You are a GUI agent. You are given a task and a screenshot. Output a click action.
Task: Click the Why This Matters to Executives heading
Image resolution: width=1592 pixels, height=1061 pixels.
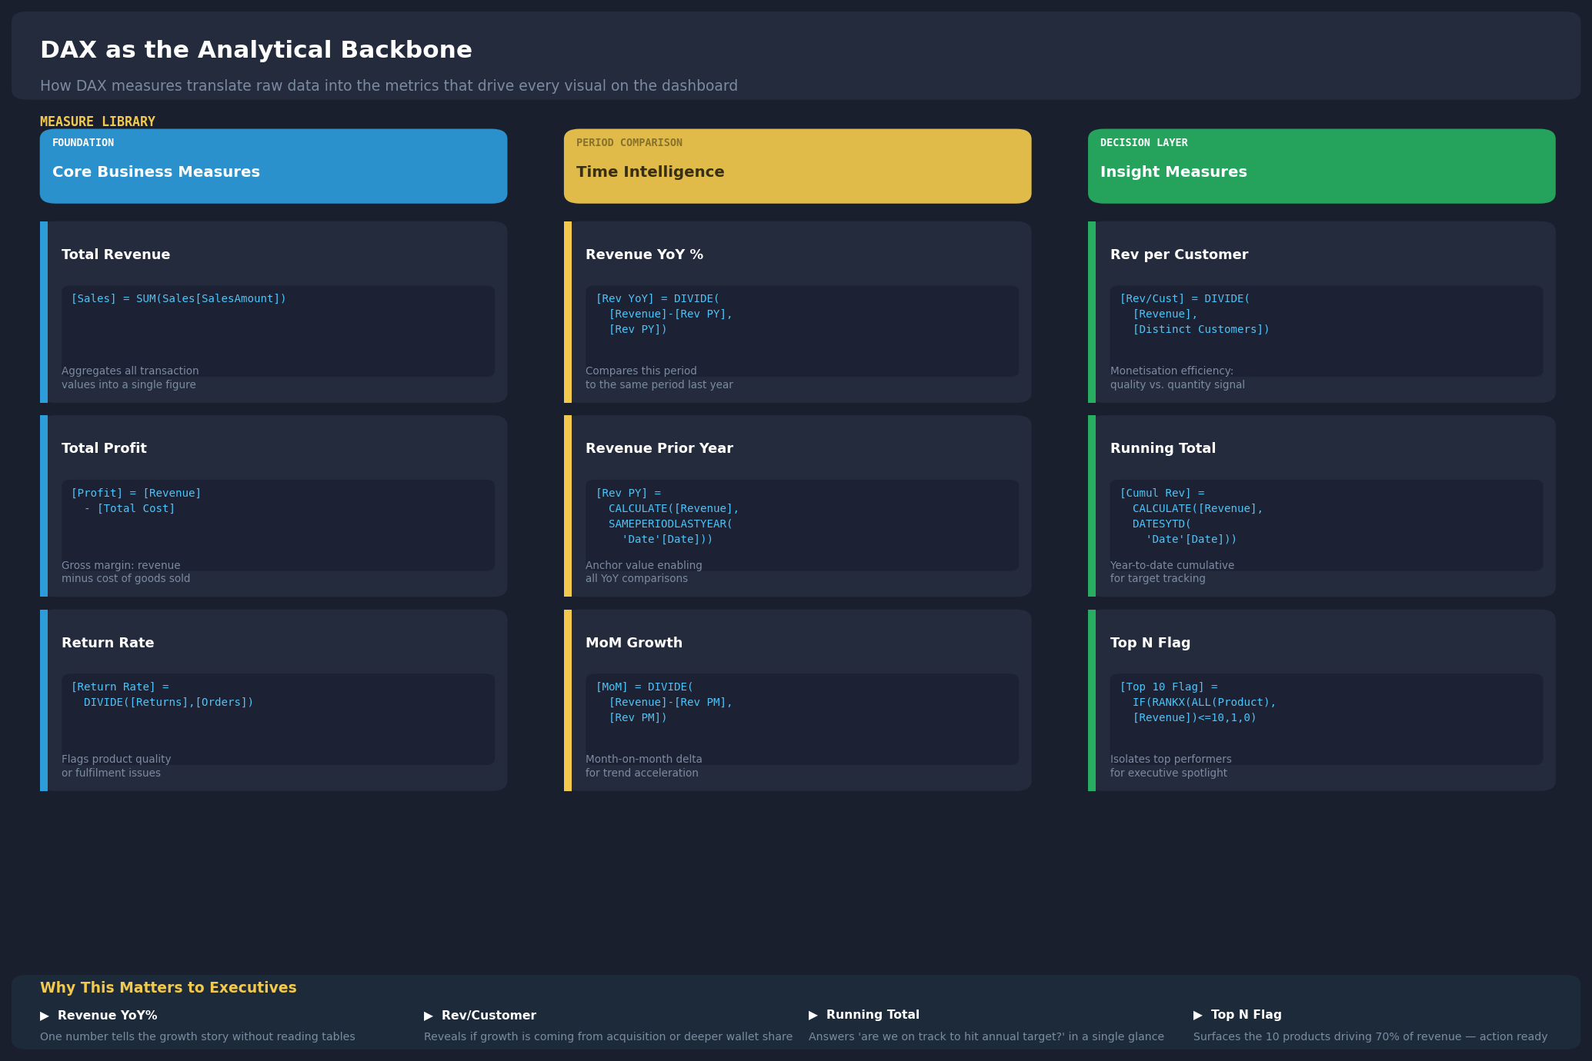pyautogui.click(x=169, y=987)
